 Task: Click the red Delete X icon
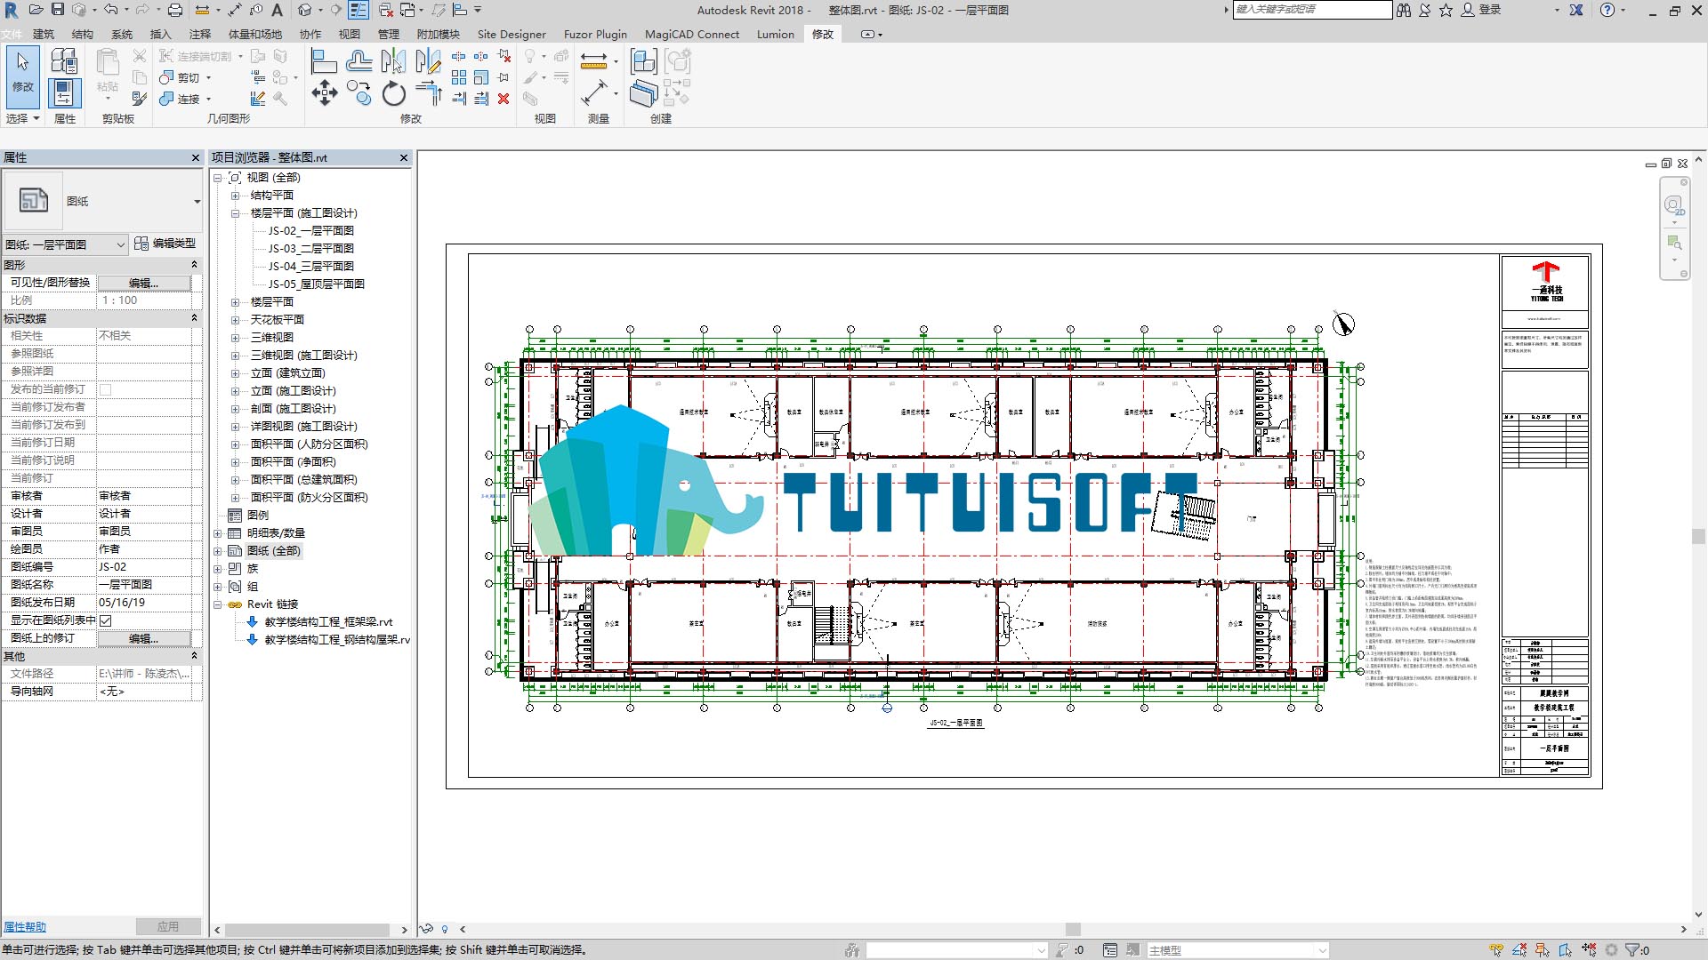coord(504,99)
